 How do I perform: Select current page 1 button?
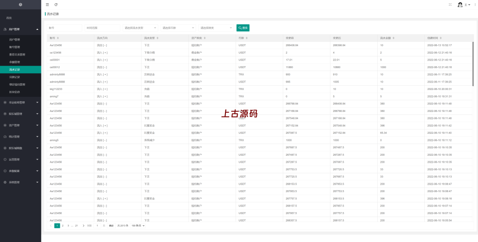pyautogui.click(x=57, y=226)
